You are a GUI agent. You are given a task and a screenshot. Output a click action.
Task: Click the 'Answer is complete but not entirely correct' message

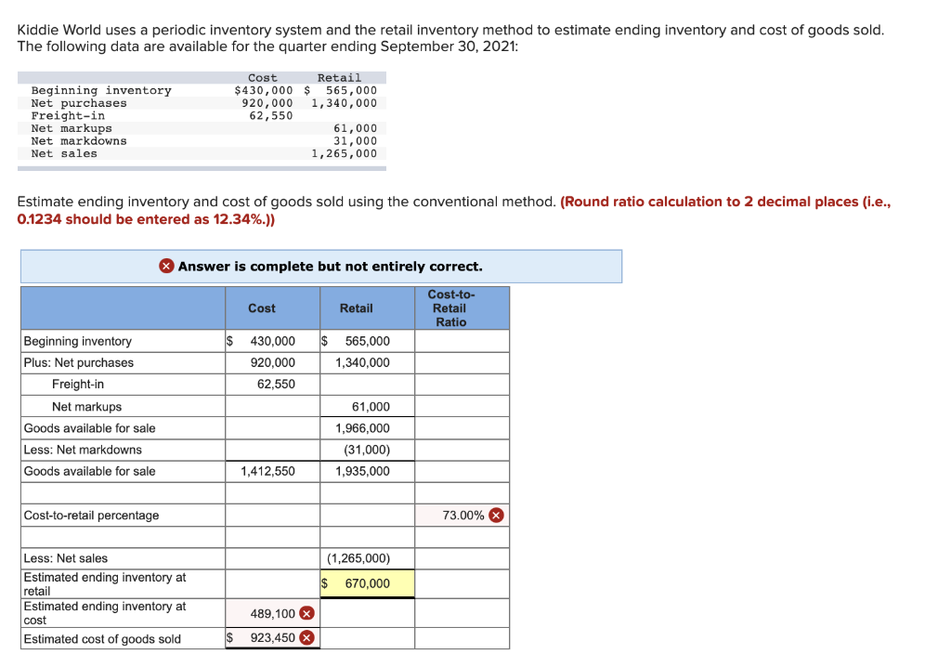pos(330,267)
